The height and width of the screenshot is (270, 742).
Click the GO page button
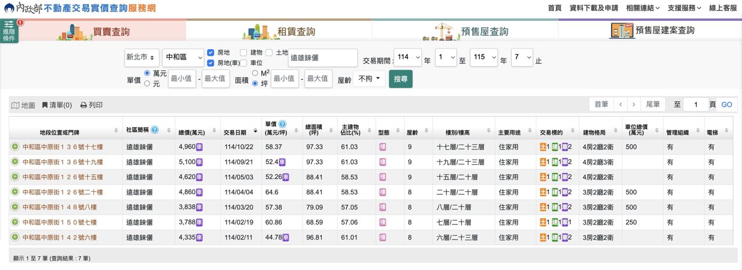point(726,105)
